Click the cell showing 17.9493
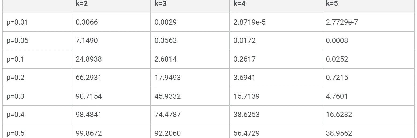This screenshot has width=417, height=138. click(x=190, y=77)
